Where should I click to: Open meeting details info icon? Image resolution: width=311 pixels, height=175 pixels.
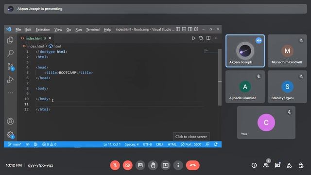click(254, 165)
